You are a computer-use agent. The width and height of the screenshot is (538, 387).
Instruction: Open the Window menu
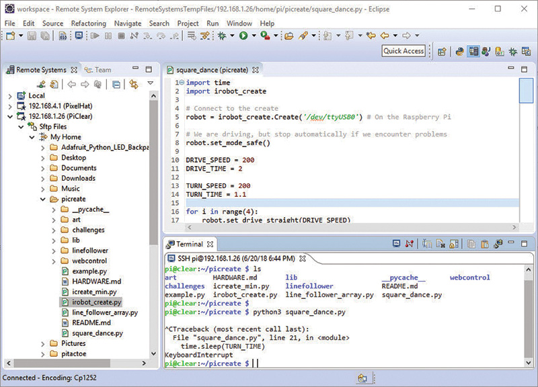[x=239, y=24]
